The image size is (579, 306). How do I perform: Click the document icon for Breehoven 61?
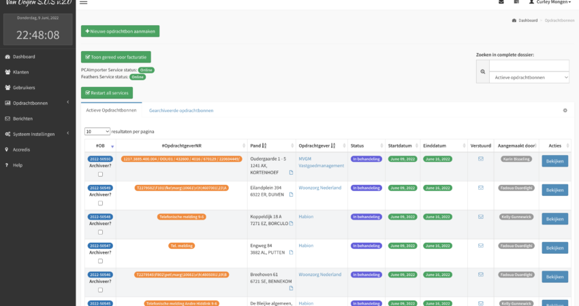coord(291,288)
